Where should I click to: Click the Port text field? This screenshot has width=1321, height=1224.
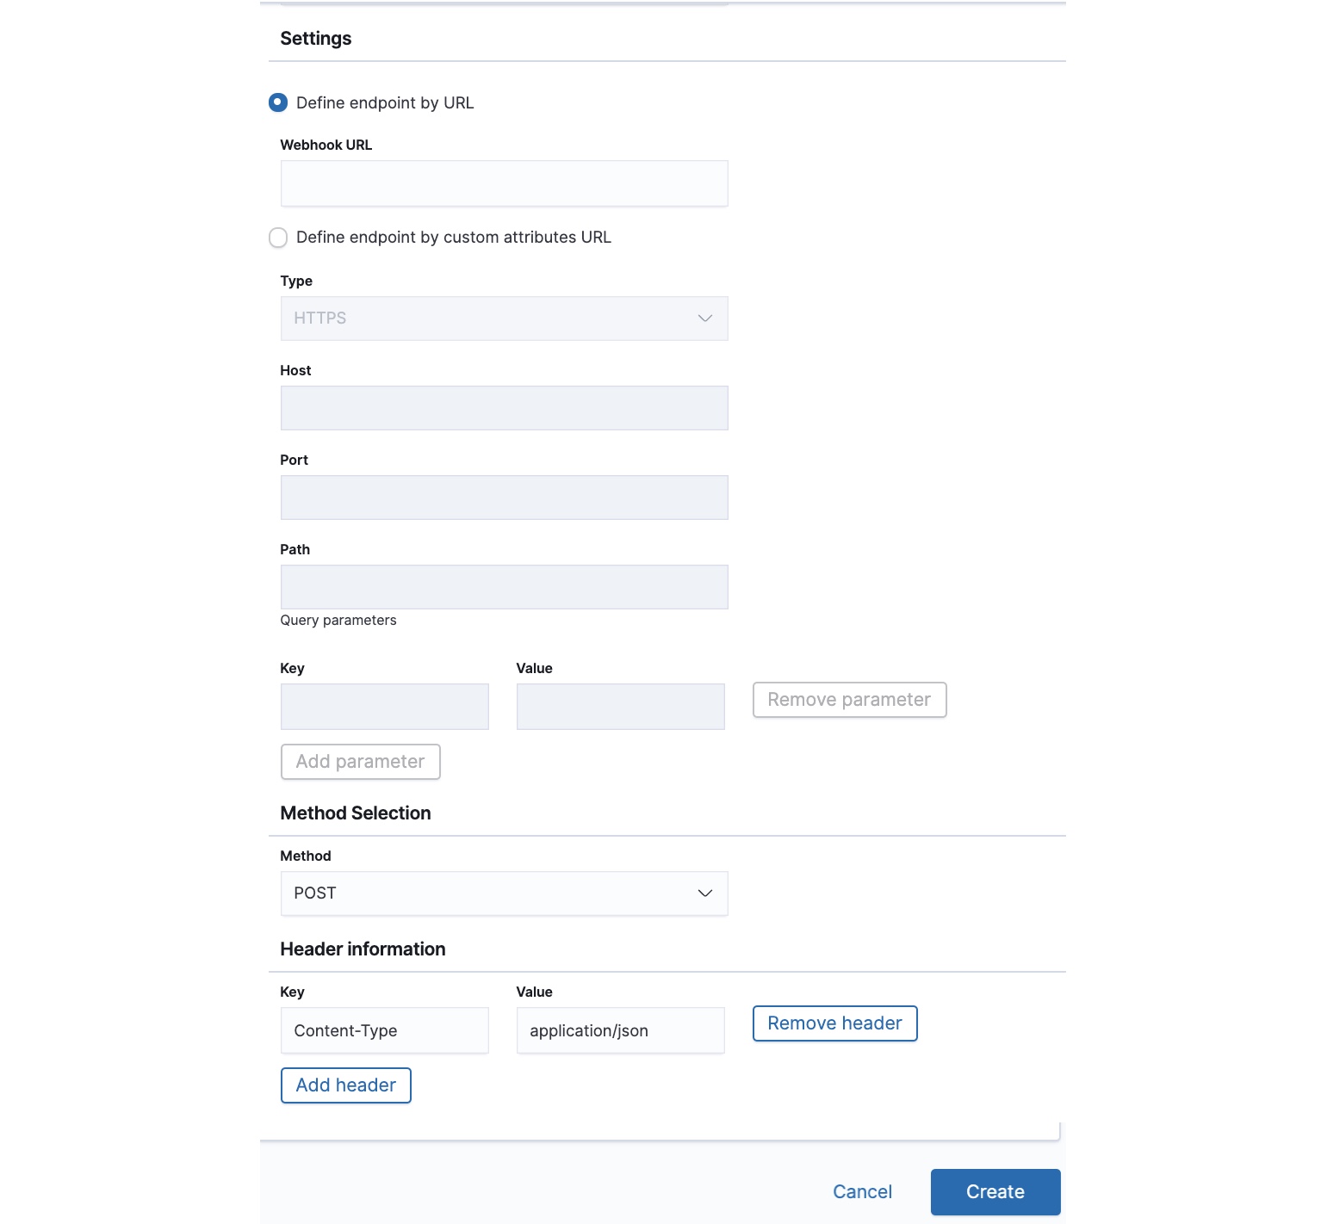504,498
